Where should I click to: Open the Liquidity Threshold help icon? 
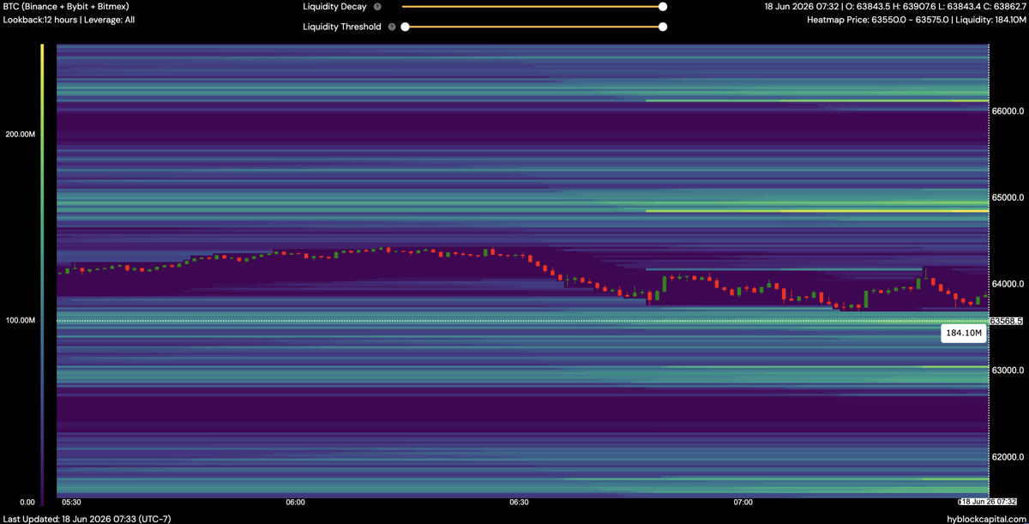392,27
